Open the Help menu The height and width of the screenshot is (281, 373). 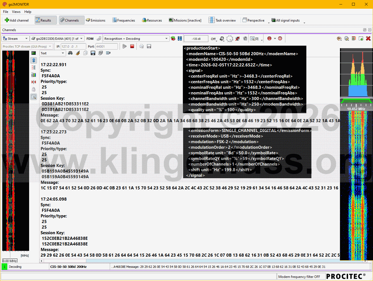pyautogui.click(x=28, y=12)
